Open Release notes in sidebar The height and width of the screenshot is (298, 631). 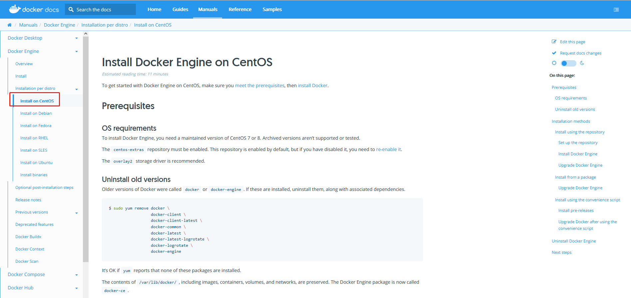click(28, 200)
